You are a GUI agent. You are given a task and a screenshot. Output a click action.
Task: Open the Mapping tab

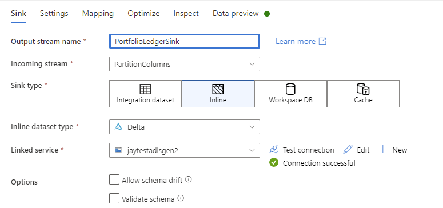[x=98, y=14]
